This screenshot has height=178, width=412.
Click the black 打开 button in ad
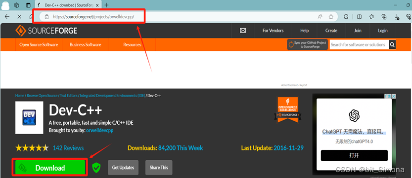point(354,155)
